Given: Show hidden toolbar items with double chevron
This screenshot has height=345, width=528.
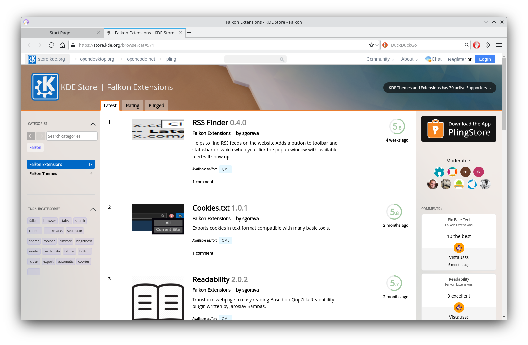Looking at the screenshot, I should point(488,45).
